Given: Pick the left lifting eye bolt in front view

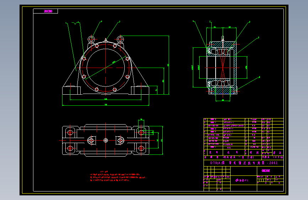Looking at the screenshot, I should pos(91,40).
